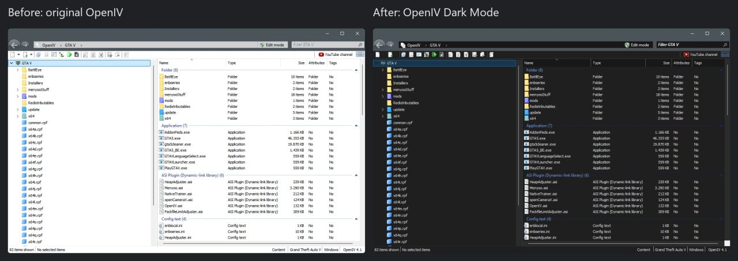
Task: Select common.rpf in Dark Mode tree
Action: click(x=402, y=122)
